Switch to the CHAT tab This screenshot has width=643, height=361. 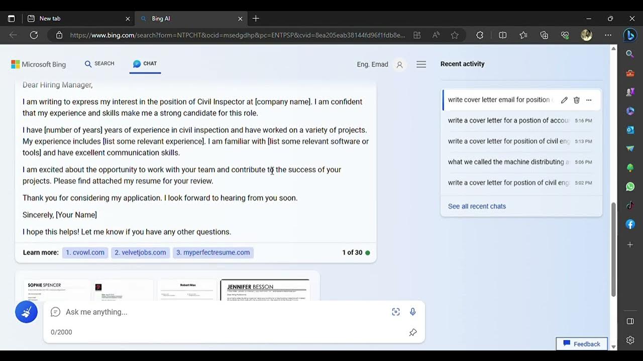[x=145, y=64]
